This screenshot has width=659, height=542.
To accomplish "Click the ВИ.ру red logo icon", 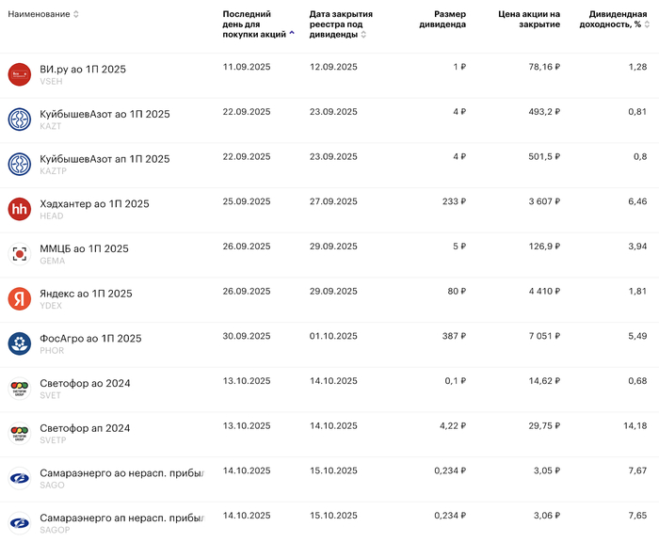I will (x=20, y=74).
